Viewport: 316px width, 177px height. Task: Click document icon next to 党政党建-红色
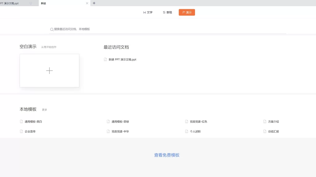click(186, 121)
